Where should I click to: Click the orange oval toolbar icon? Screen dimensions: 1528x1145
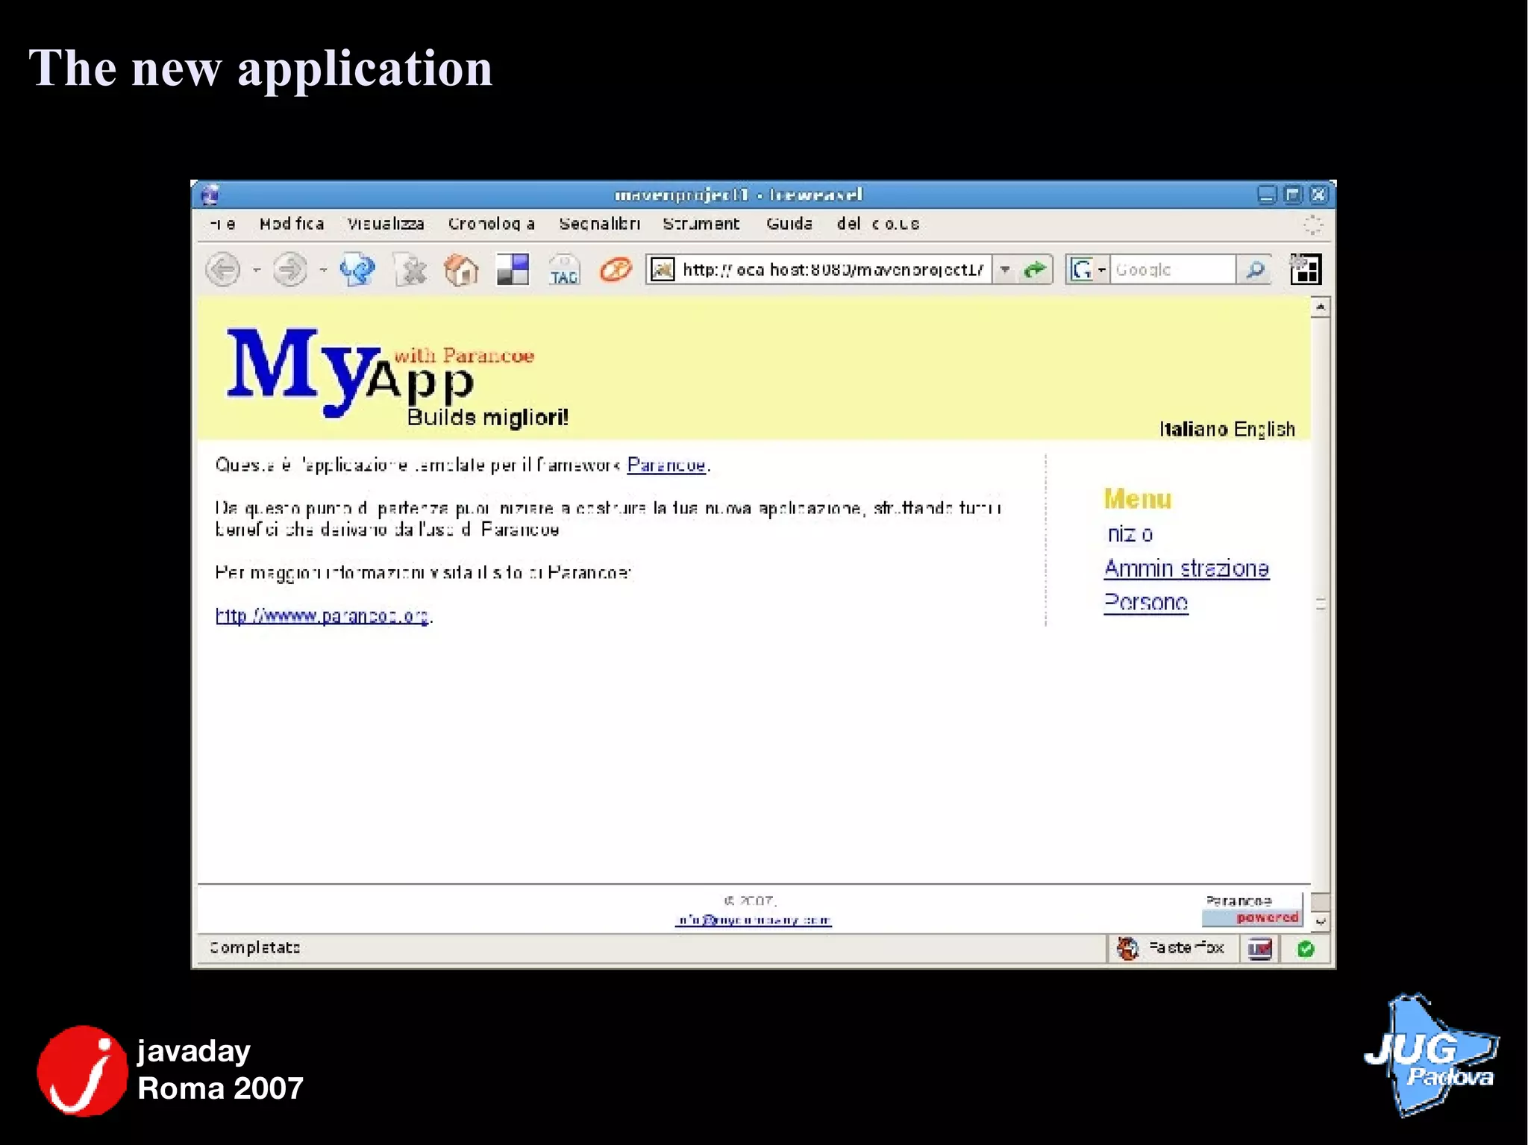(x=616, y=269)
